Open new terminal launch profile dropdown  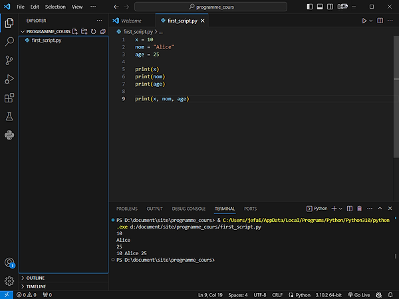340,209
